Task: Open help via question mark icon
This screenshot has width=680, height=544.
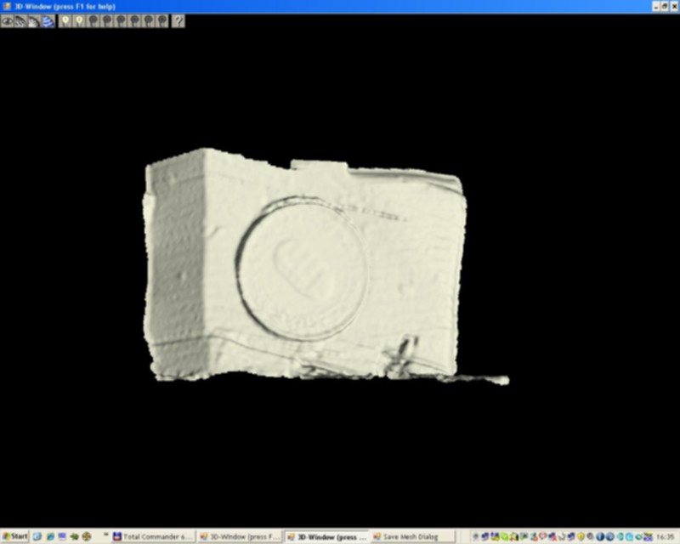Action: (178, 21)
